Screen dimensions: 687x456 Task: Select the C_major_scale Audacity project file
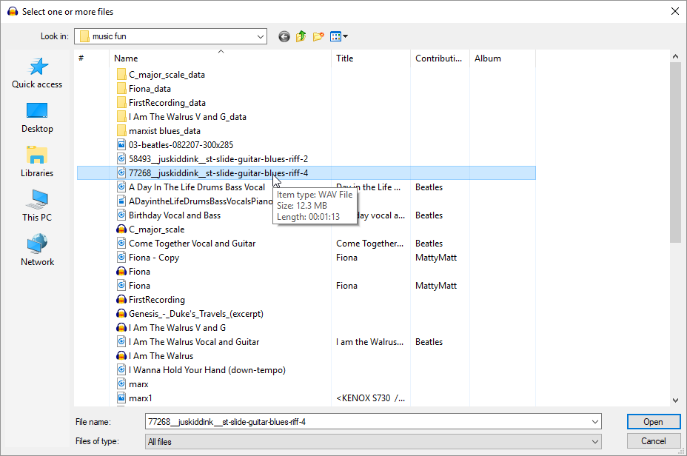(156, 229)
